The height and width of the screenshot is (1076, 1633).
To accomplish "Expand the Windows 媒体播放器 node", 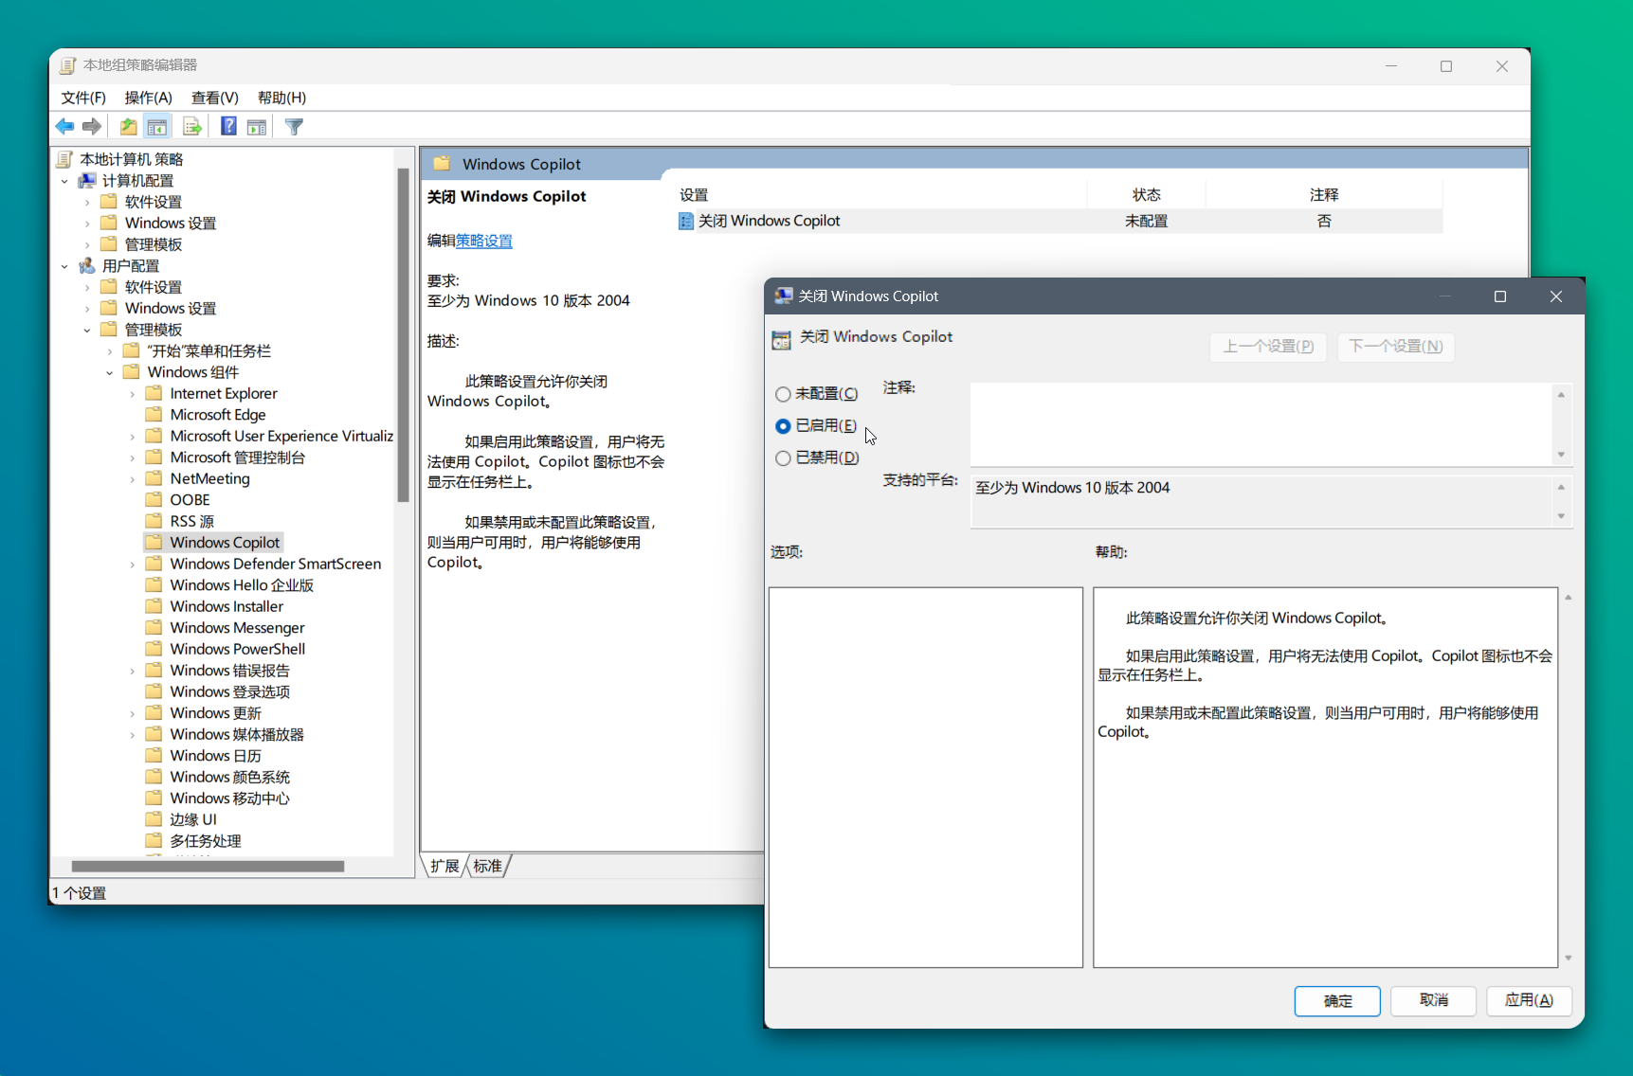I will click(133, 735).
